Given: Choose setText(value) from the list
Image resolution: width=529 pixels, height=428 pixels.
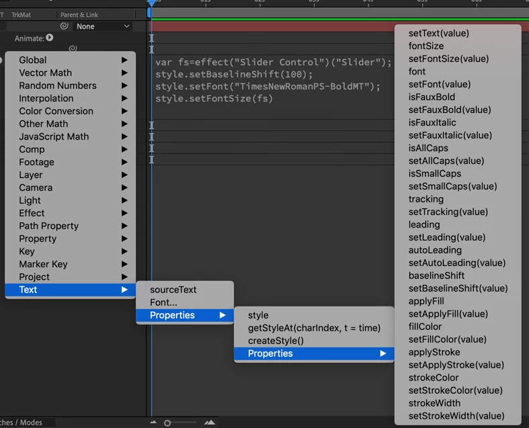Looking at the screenshot, I should pyautogui.click(x=458, y=34).
